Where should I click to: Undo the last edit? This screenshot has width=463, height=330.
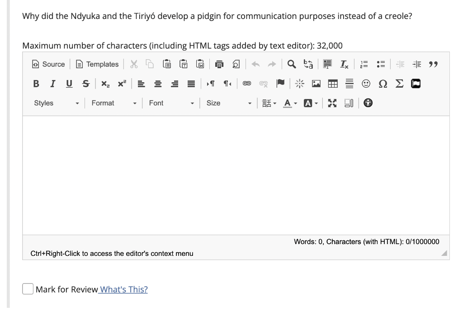255,64
